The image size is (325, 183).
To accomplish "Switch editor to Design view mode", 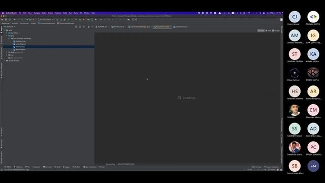I will coord(276,30).
